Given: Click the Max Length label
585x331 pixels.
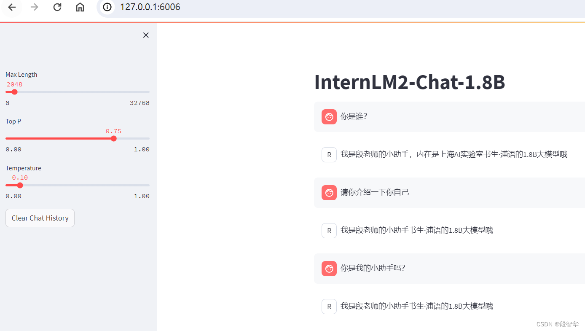Looking at the screenshot, I should 21,75.
